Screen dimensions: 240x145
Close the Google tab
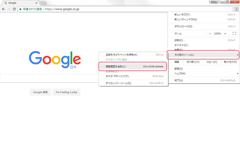click(x=37, y=3)
